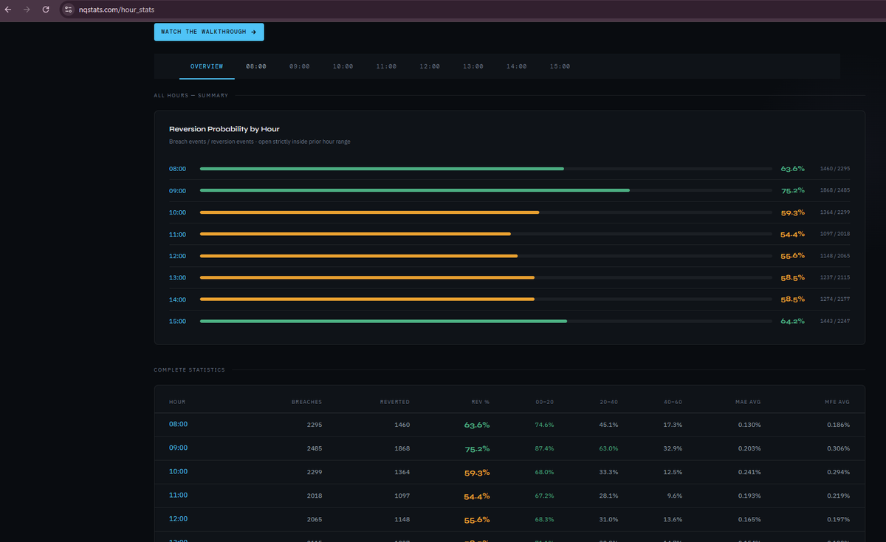Go forward with the browser forward arrow

pyautogui.click(x=27, y=10)
